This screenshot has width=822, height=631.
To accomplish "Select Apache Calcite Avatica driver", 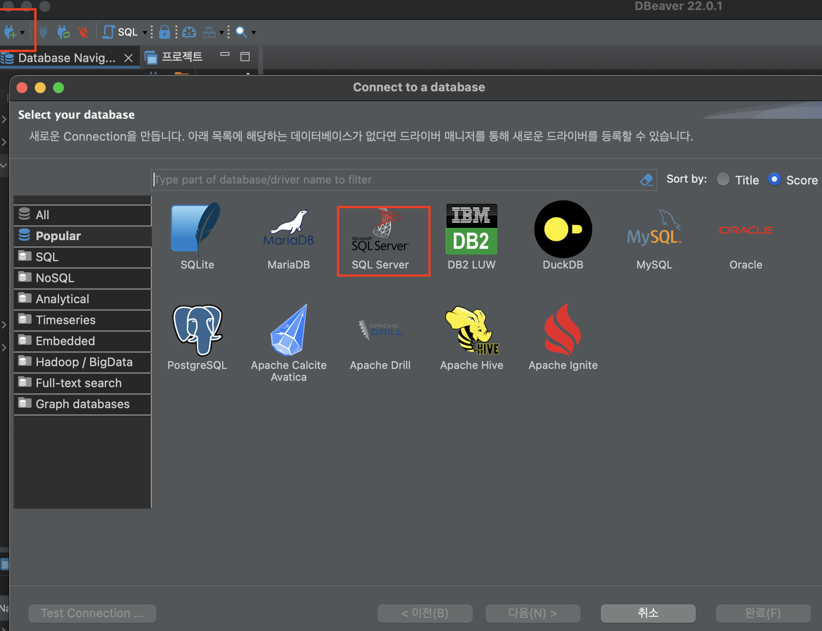I will (288, 343).
